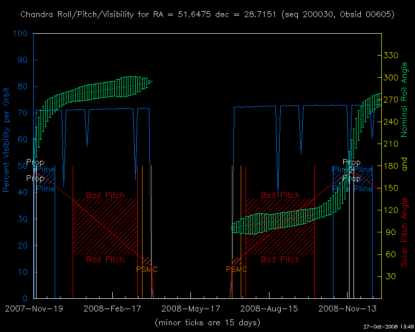Select the 2008-Aug-15 date label
The width and height of the screenshot is (415, 332).
click(269, 309)
